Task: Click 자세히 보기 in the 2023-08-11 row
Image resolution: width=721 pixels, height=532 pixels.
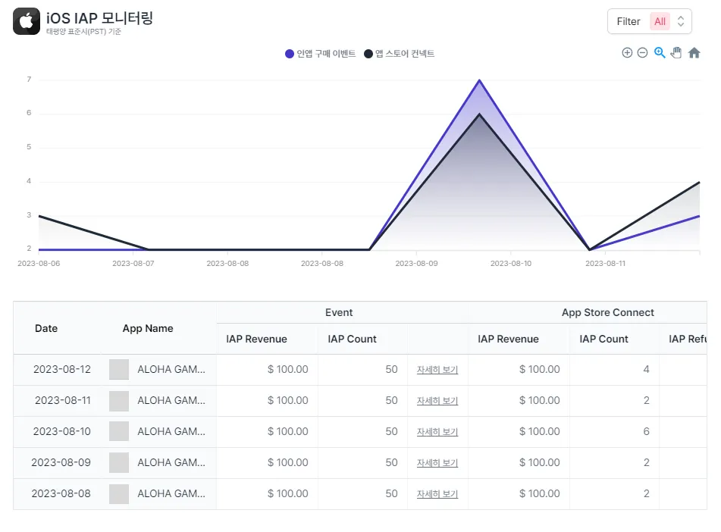Action: point(437,401)
